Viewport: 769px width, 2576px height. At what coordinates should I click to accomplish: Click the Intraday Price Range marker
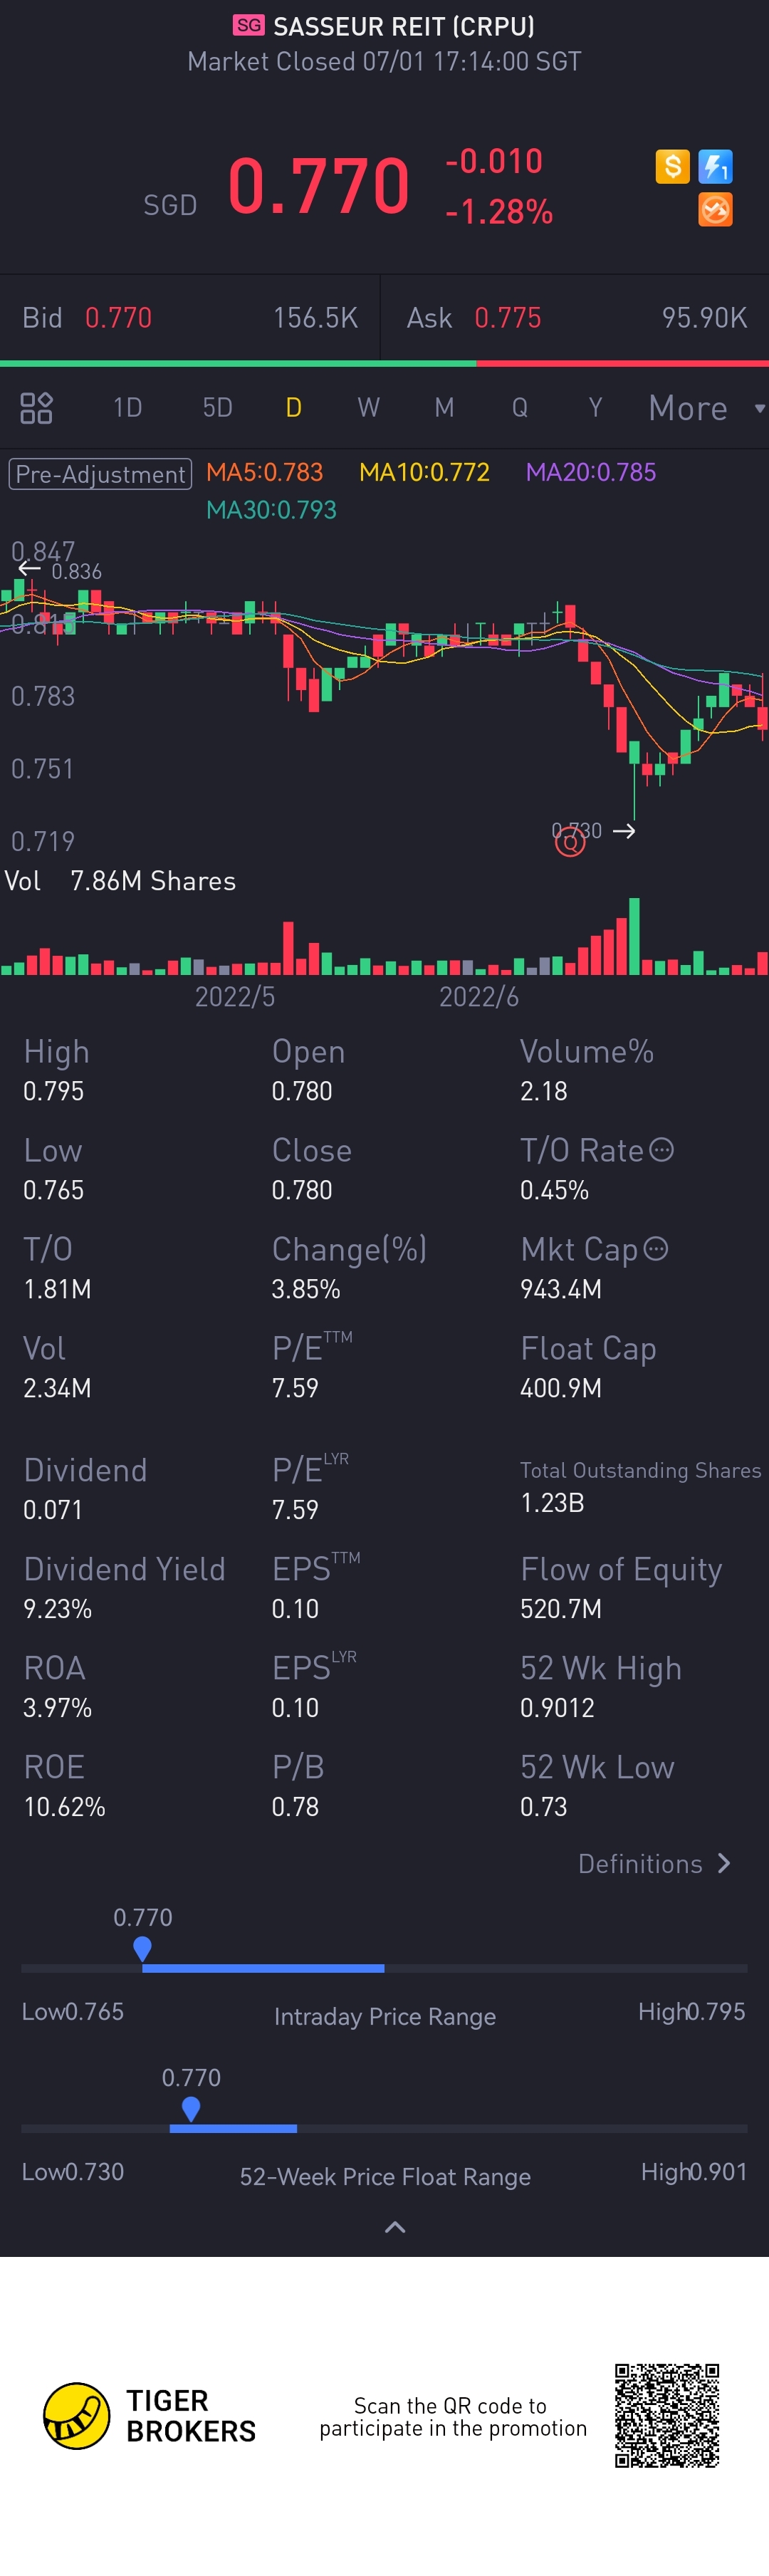[x=142, y=1947]
